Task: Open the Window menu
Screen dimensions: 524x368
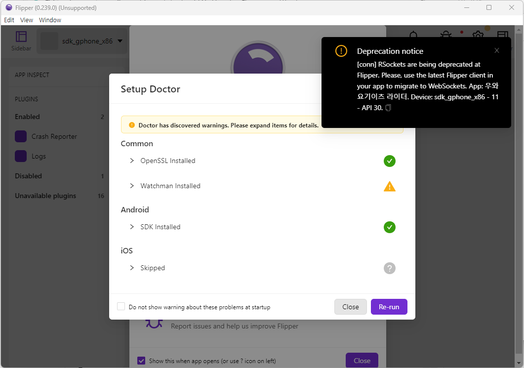Action: [50, 20]
